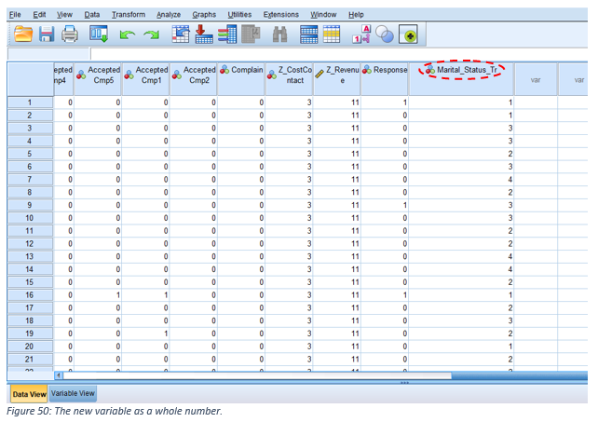Click the Print icon in toolbar
This screenshot has width=598, height=422.
point(71,35)
